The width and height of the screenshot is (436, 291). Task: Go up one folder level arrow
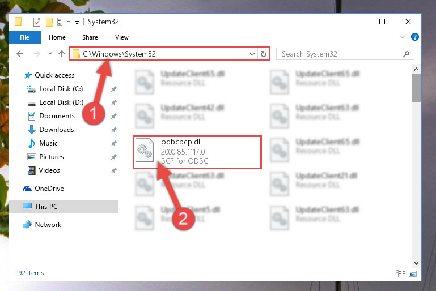[62, 54]
